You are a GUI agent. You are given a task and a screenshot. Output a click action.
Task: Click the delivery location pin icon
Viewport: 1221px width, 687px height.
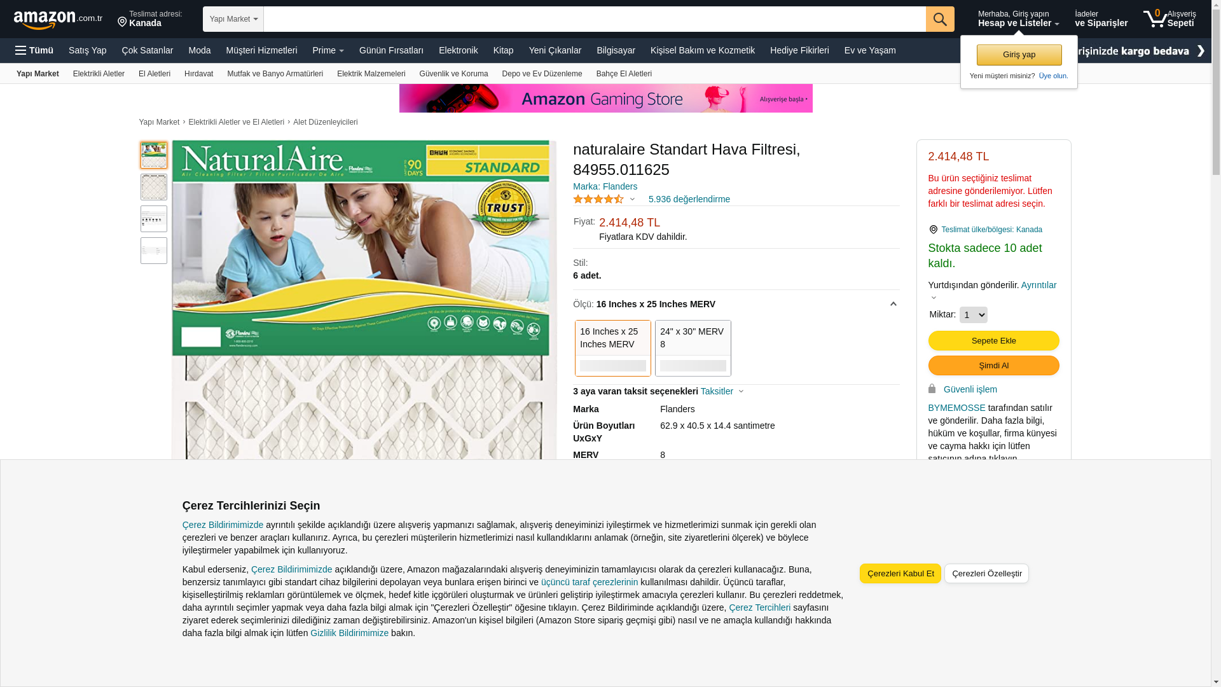[x=122, y=22]
